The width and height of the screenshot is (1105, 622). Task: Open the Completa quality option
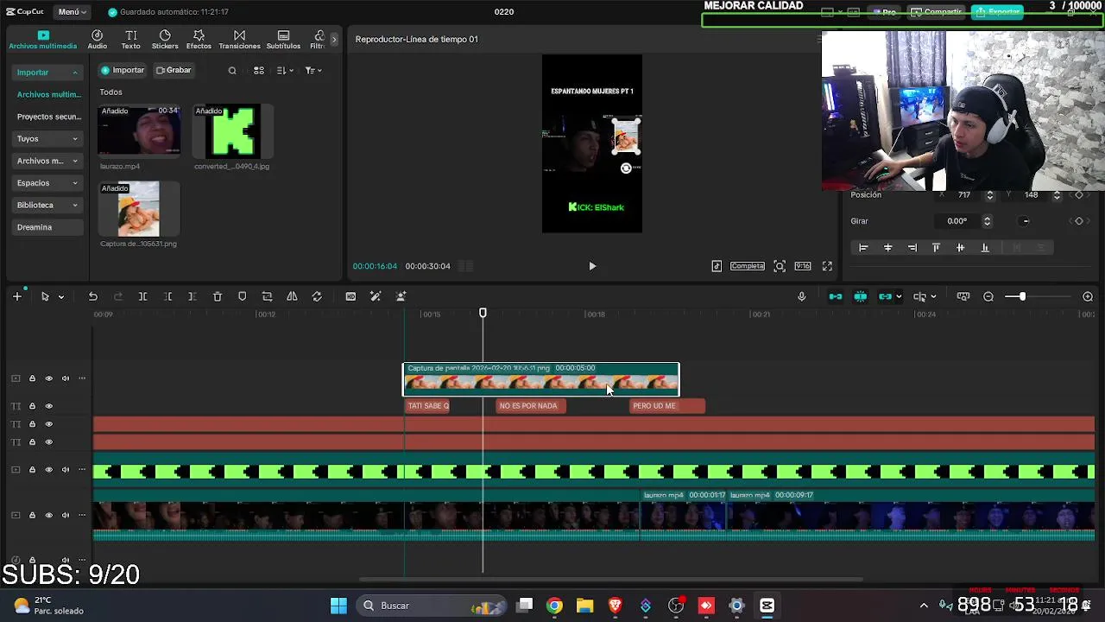pos(748,266)
